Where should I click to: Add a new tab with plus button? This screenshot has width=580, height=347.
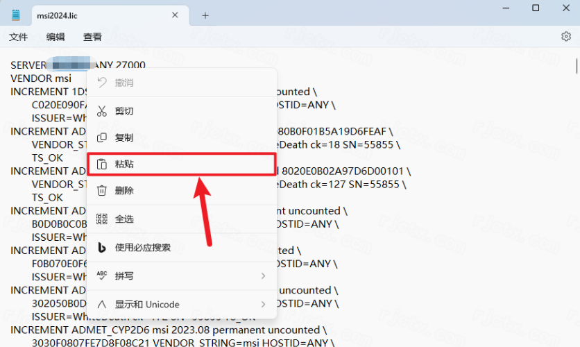[205, 15]
